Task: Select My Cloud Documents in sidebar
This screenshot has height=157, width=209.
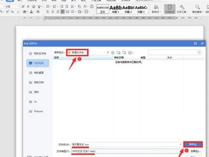Action: coord(37,54)
